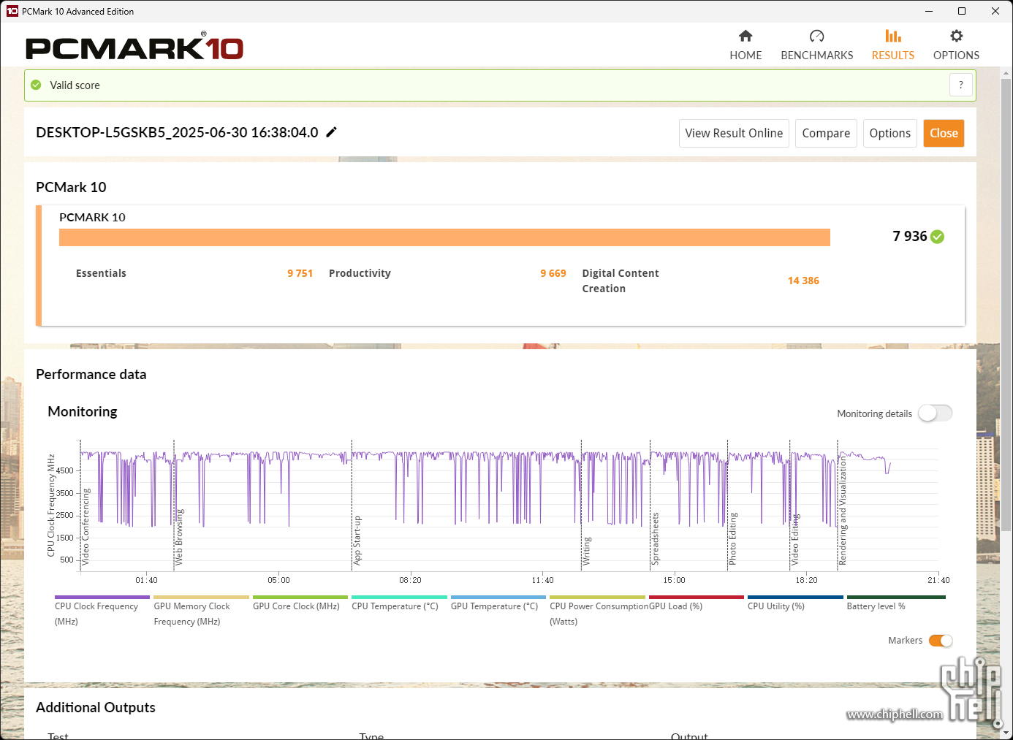
Task: Click the overall score 7 936
Action: (909, 236)
